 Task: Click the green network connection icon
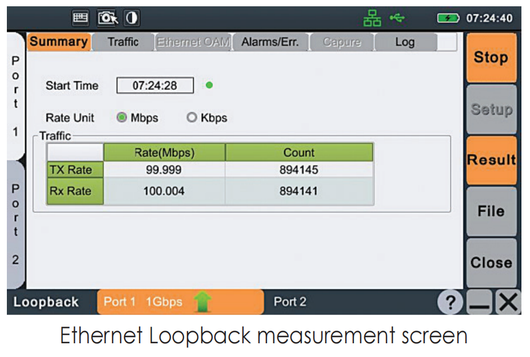[x=372, y=19]
